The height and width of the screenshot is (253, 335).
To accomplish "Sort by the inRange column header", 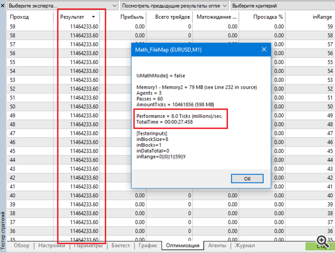I will point(322,17).
